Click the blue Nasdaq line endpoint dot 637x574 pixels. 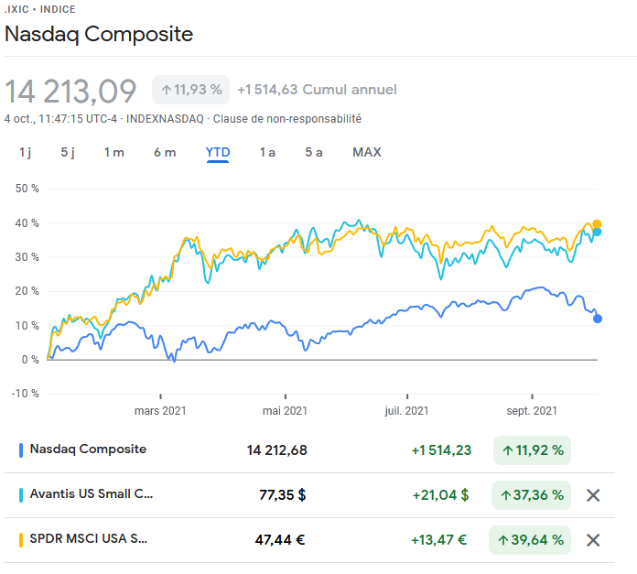tap(598, 319)
